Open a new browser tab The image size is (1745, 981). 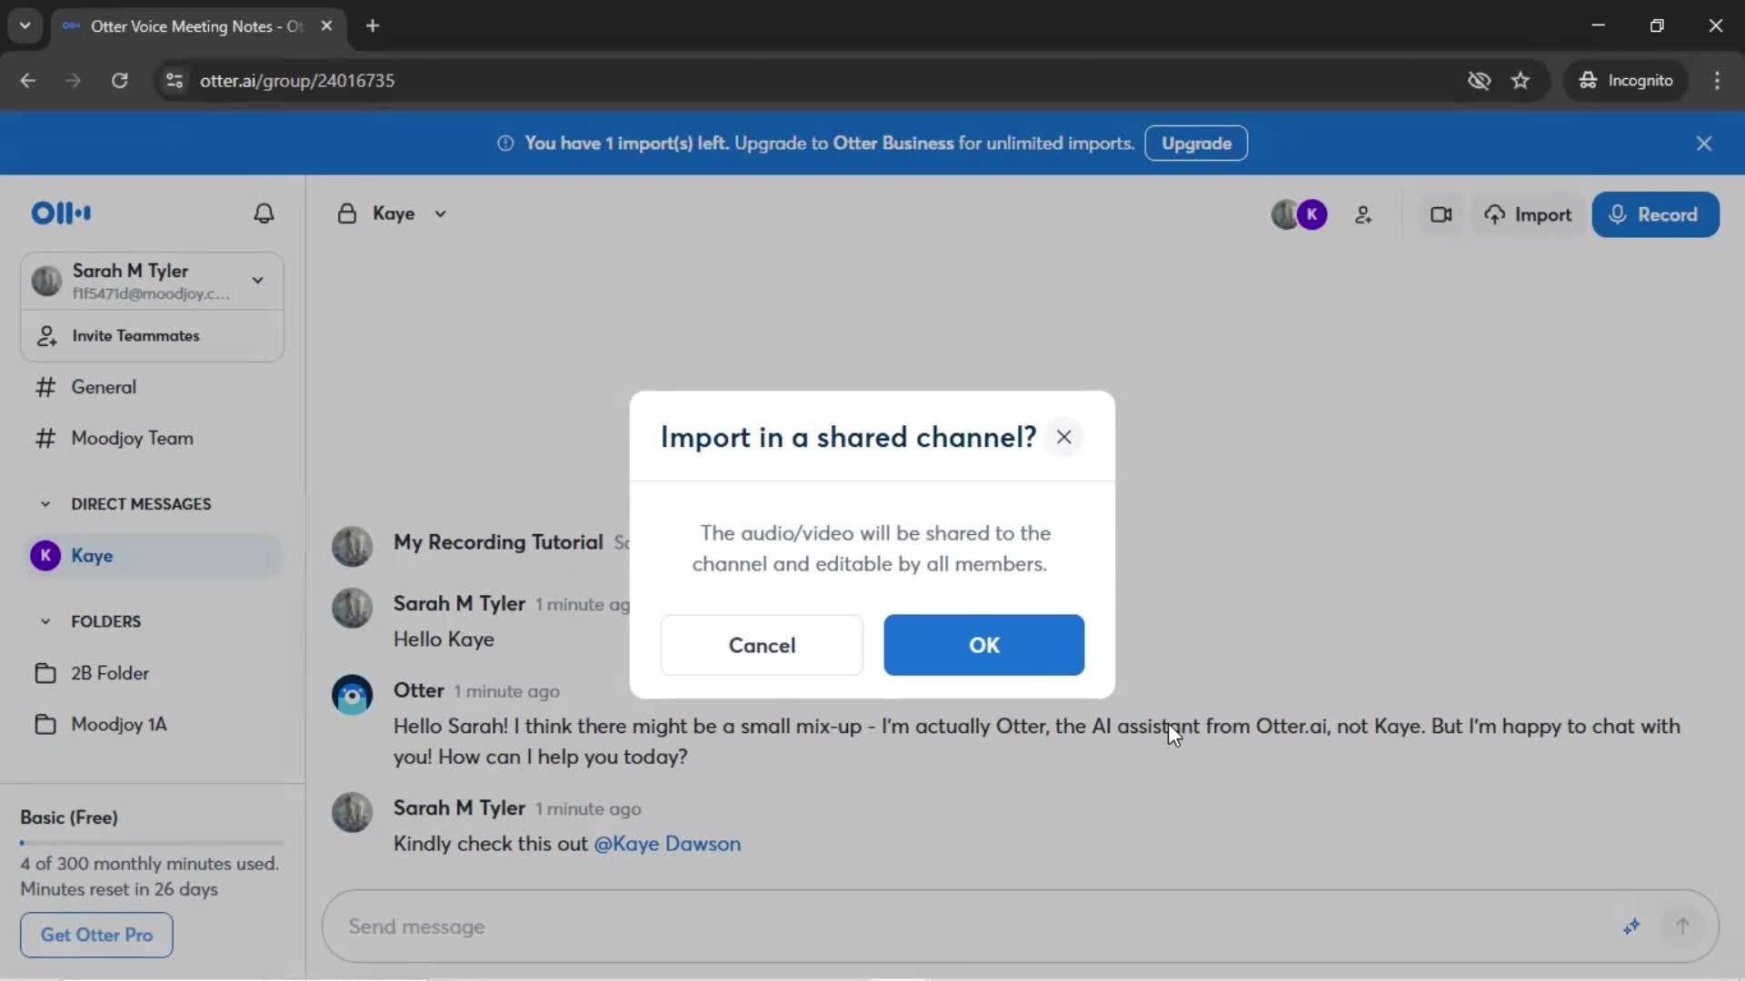point(373,26)
